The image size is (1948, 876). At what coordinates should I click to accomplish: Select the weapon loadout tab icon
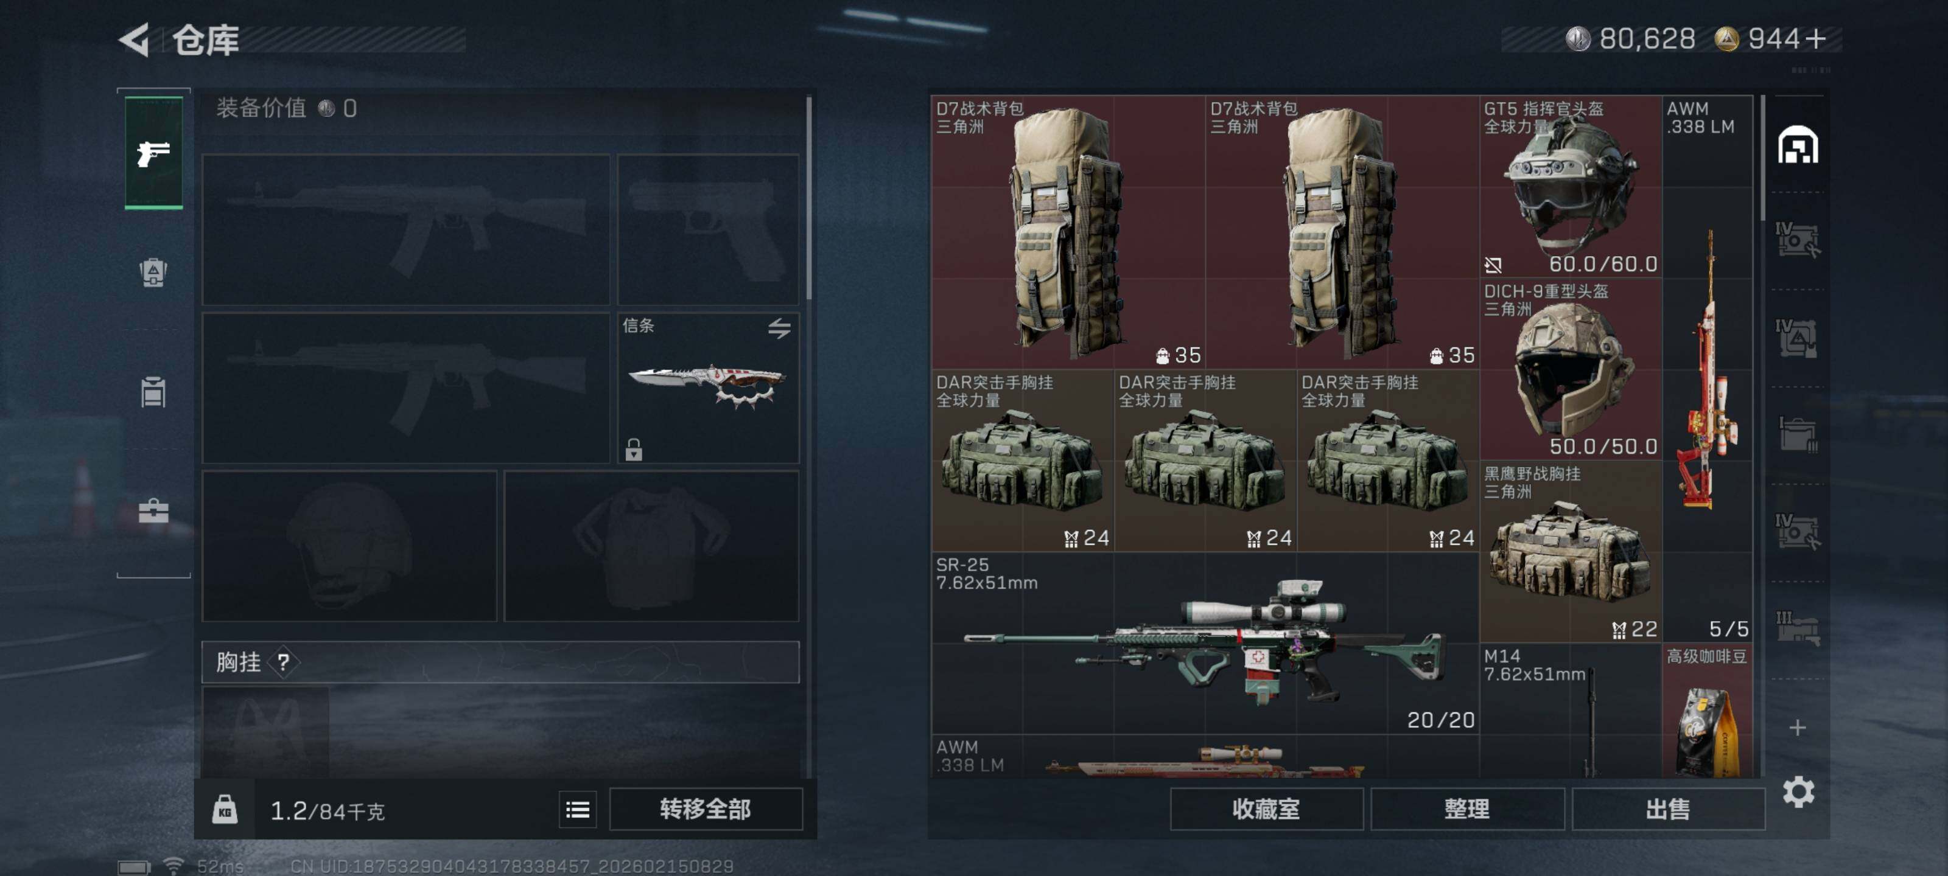click(153, 153)
